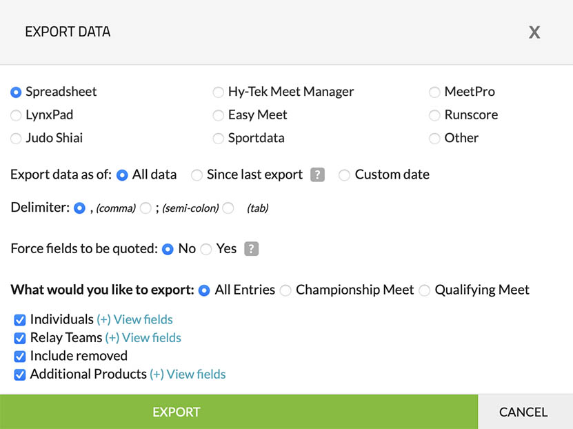Toggle the Include removed checkbox
This screenshot has width=573, height=429.
pyautogui.click(x=20, y=357)
